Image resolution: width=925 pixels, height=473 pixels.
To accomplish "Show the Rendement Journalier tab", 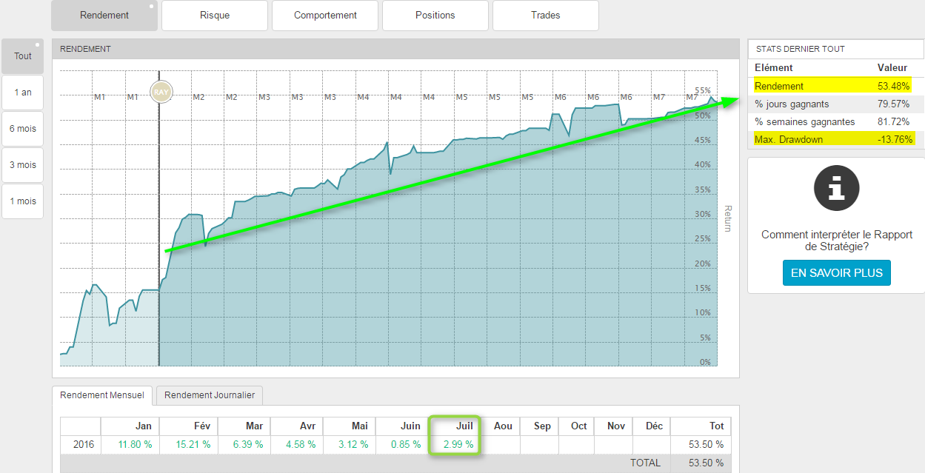I will point(210,395).
